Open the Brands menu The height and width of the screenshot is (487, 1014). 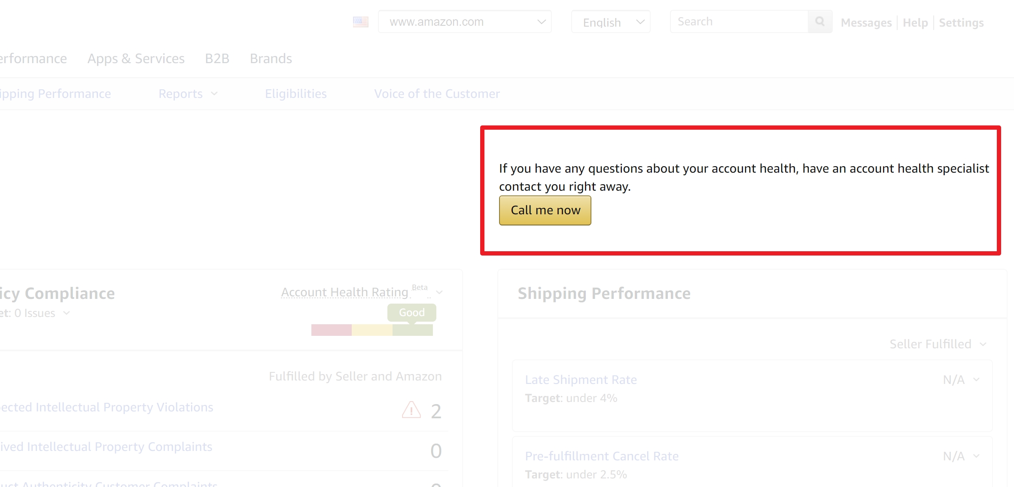click(x=271, y=58)
